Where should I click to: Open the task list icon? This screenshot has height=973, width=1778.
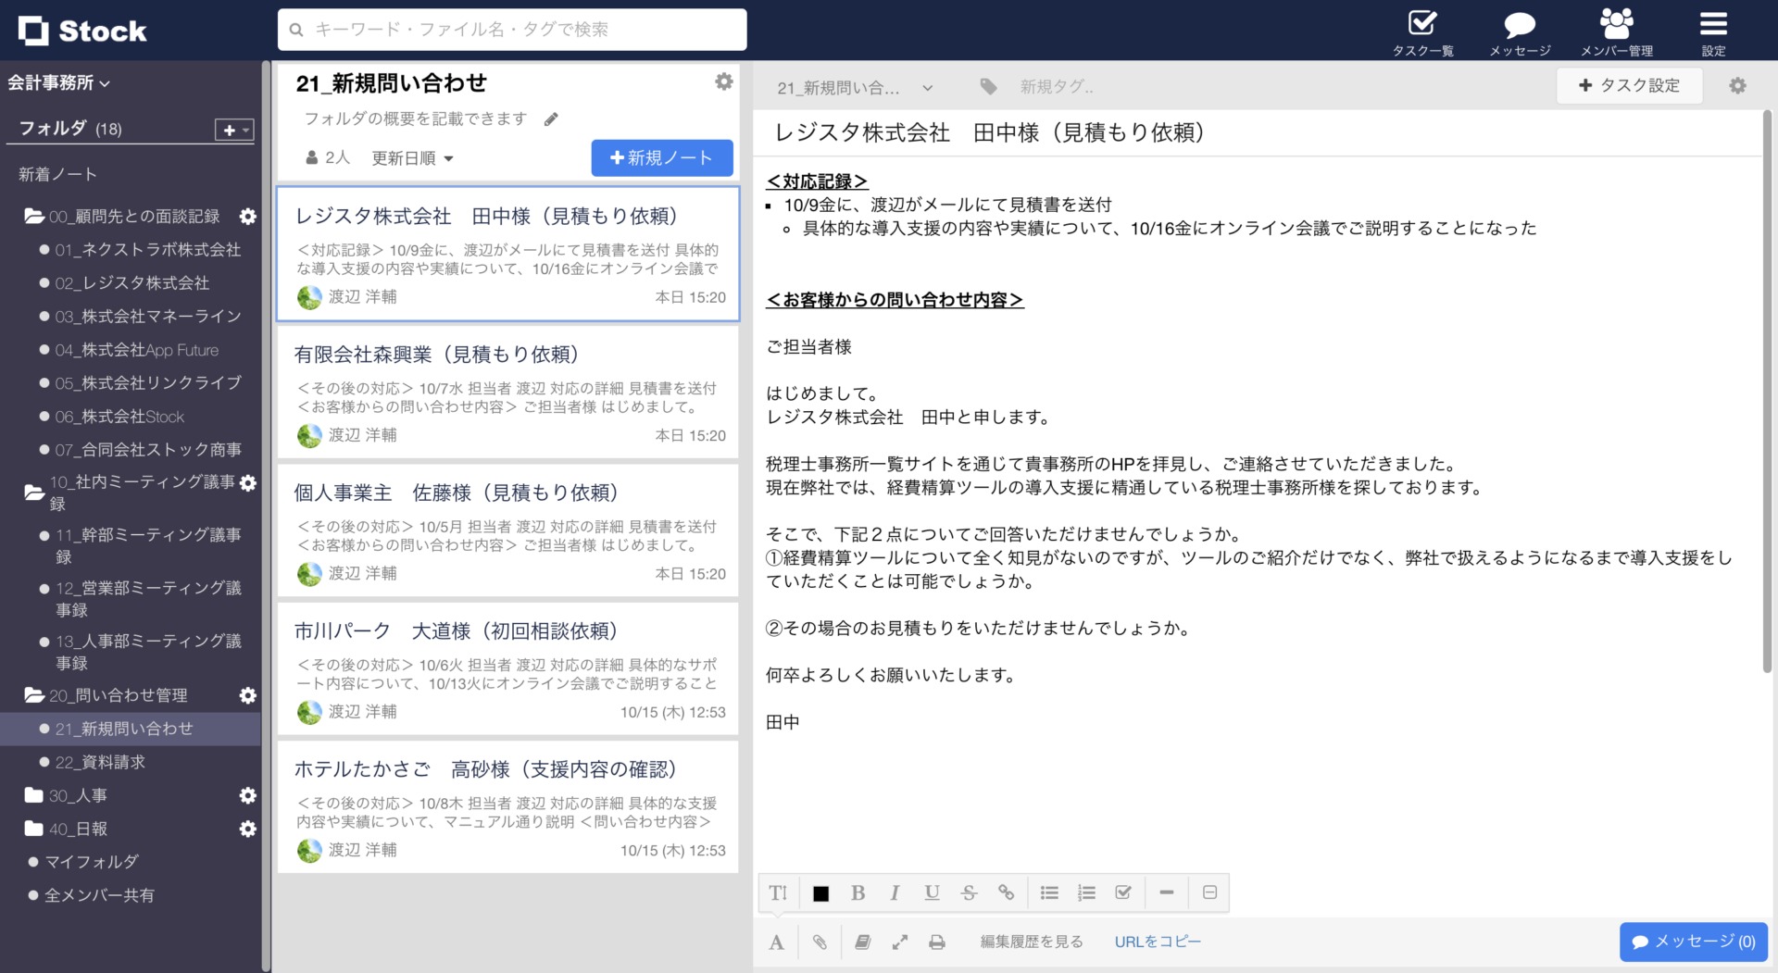coord(1422,23)
